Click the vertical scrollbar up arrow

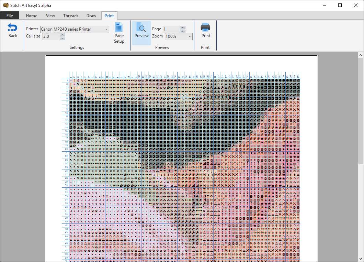coord(361,55)
